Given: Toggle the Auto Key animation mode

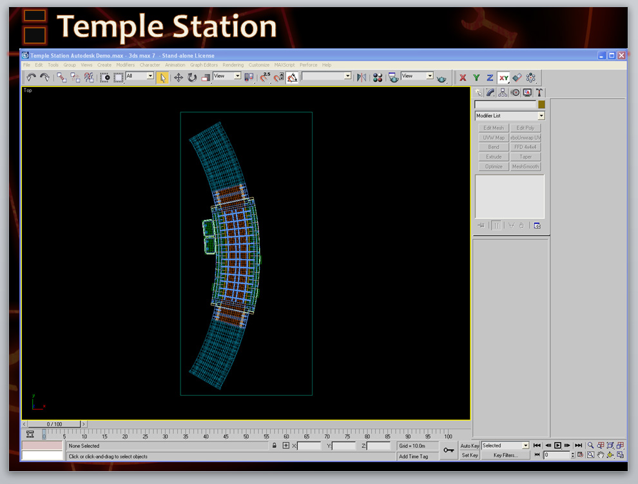Looking at the screenshot, I should click(470, 445).
